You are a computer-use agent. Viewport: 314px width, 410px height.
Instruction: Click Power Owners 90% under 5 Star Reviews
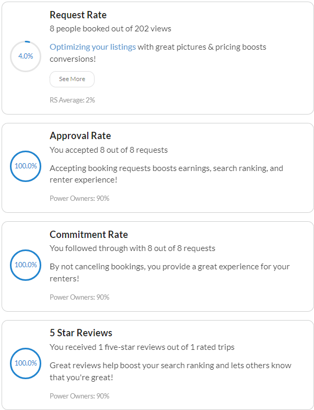pyautogui.click(x=79, y=396)
